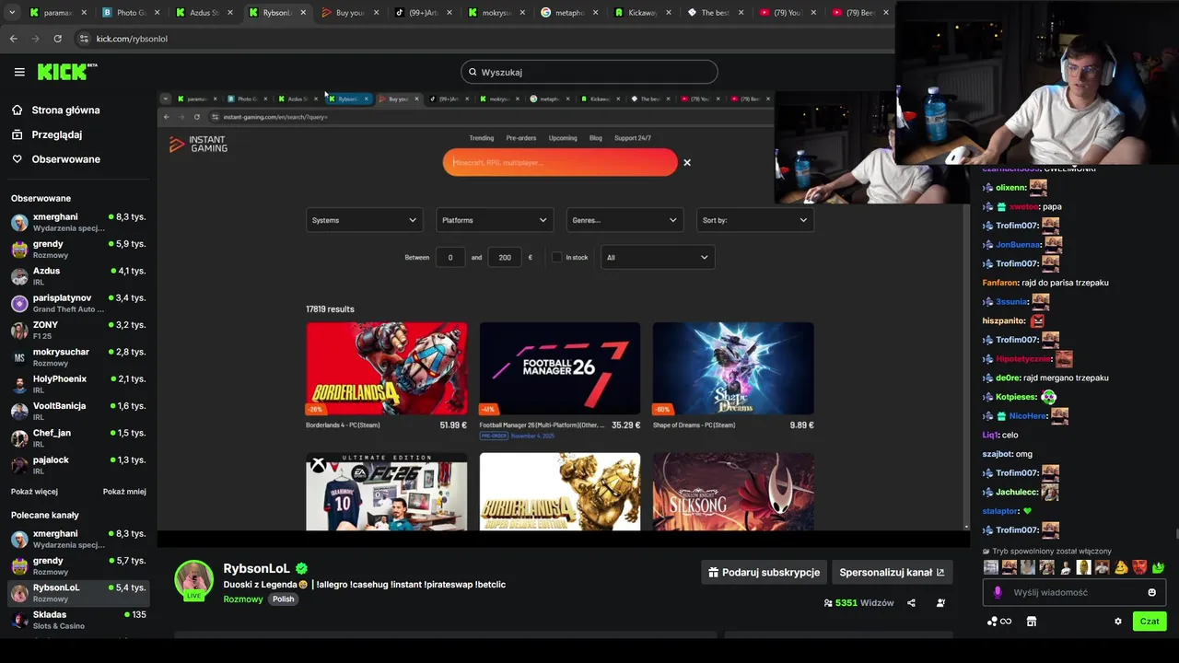This screenshot has width=1179, height=663.
Task: Open the Platforms dropdown
Action: click(494, 220)
